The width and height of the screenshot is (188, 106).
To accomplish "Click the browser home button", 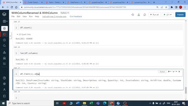I will (x=16, y=7).
